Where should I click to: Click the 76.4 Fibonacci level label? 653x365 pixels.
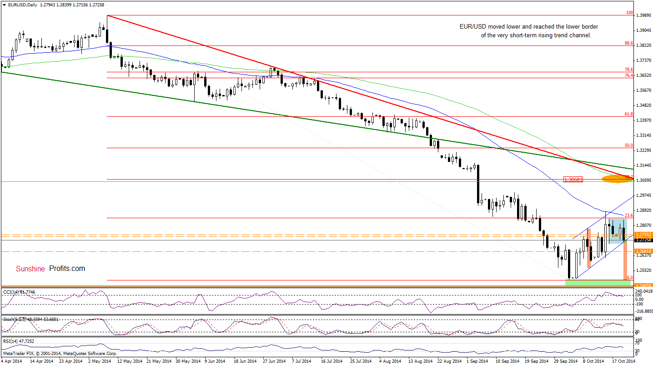[629, 75]
